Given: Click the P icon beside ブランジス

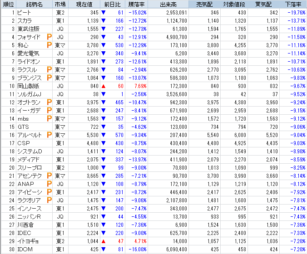Looking at the screenshot, I should pyautogui.click(x=50, y=78).
